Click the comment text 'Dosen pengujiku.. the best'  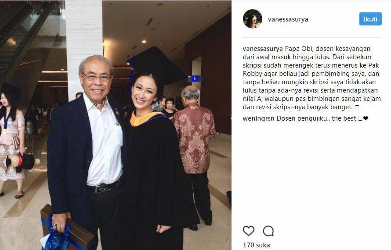click(316, 118)
